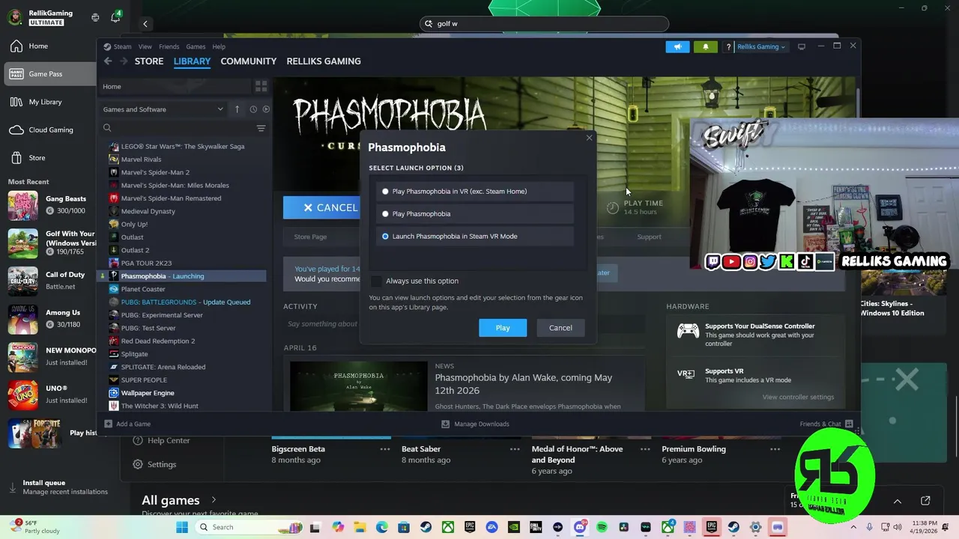The image size is (959, 539).
Task: Open the Games menu in Steam
Action: 196,46
